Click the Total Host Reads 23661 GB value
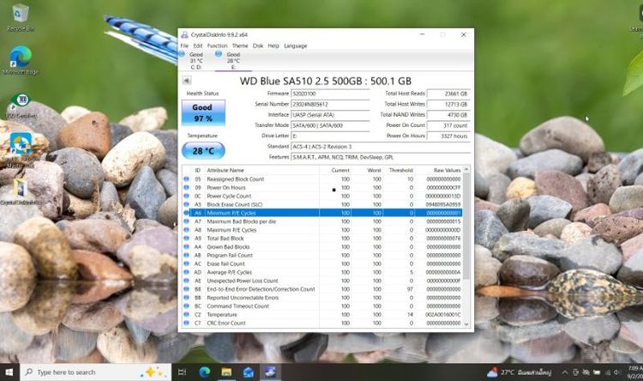The height and width of the screenshot is (381, 643). (x=448, y=94)
